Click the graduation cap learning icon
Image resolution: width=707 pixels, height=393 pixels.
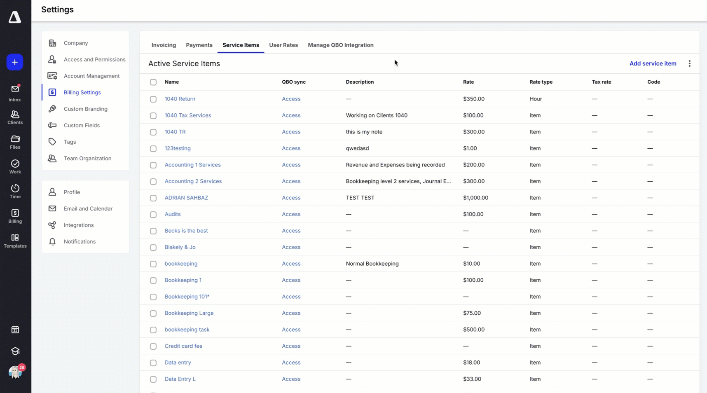point(15,351)
